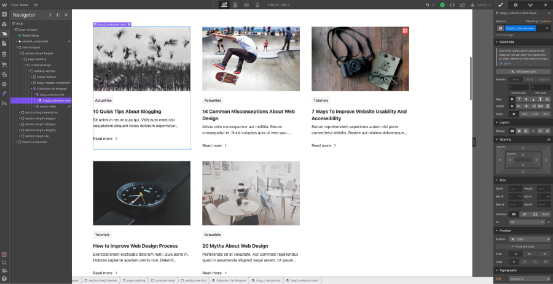The height and width of the screenshot is (284, 553).
Task: Open the Symbols cube icon in left sidebar
Action: 4,25
